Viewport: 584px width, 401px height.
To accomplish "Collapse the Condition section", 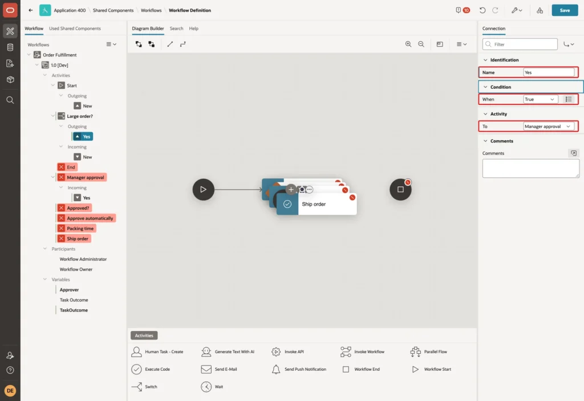I will [485, 87].
